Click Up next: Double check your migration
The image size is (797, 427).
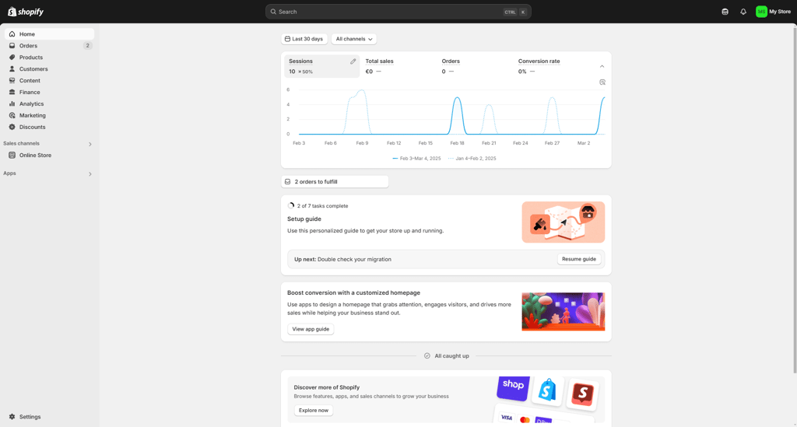(342, 259)
